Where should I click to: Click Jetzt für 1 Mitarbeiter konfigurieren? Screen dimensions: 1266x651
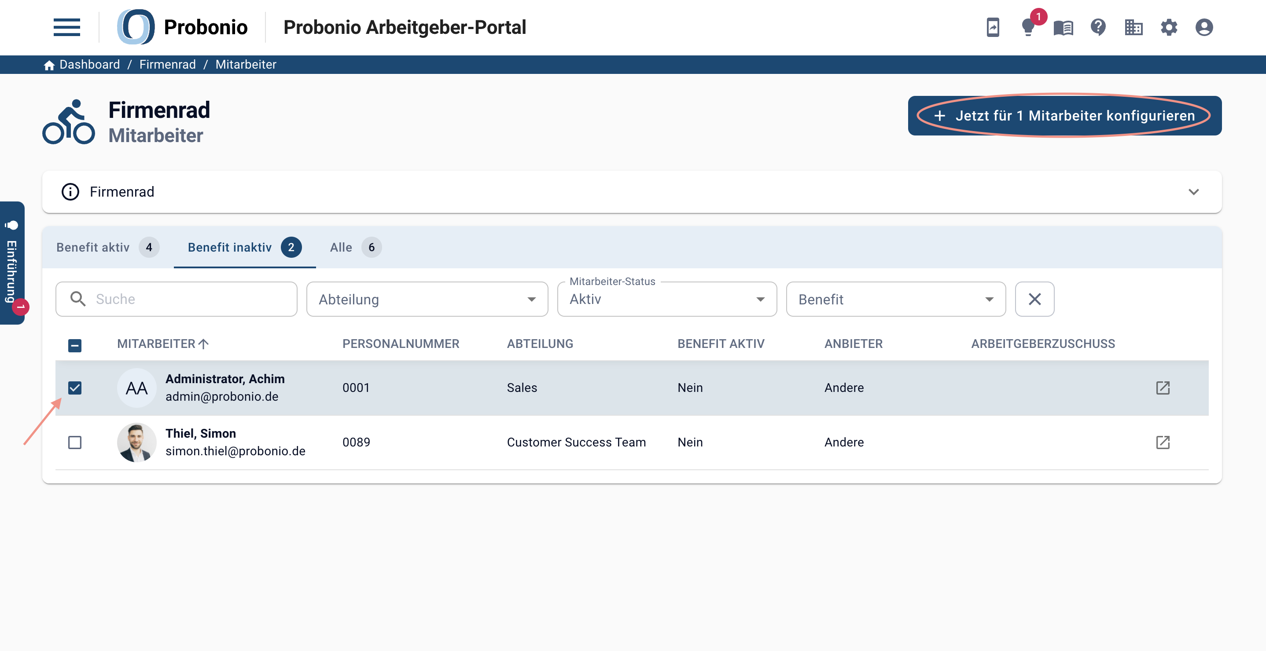(1064, 116)
